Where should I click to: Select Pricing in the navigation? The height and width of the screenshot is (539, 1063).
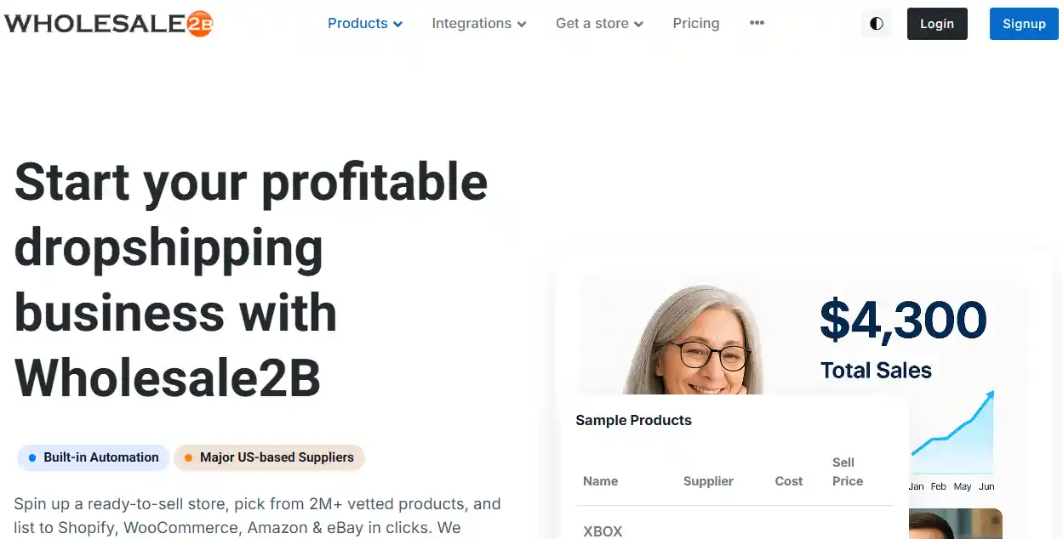click(x=695, y=24)
